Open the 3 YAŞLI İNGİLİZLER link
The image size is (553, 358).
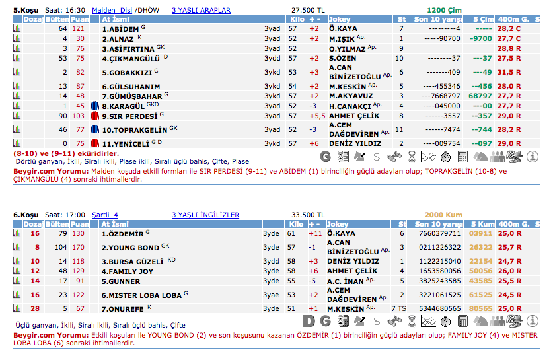pyautogui.click(x=205, y=215)
